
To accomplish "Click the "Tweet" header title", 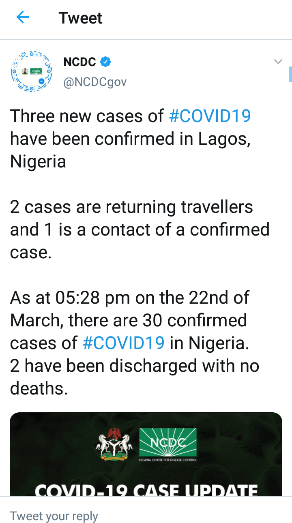I will 80,18.
